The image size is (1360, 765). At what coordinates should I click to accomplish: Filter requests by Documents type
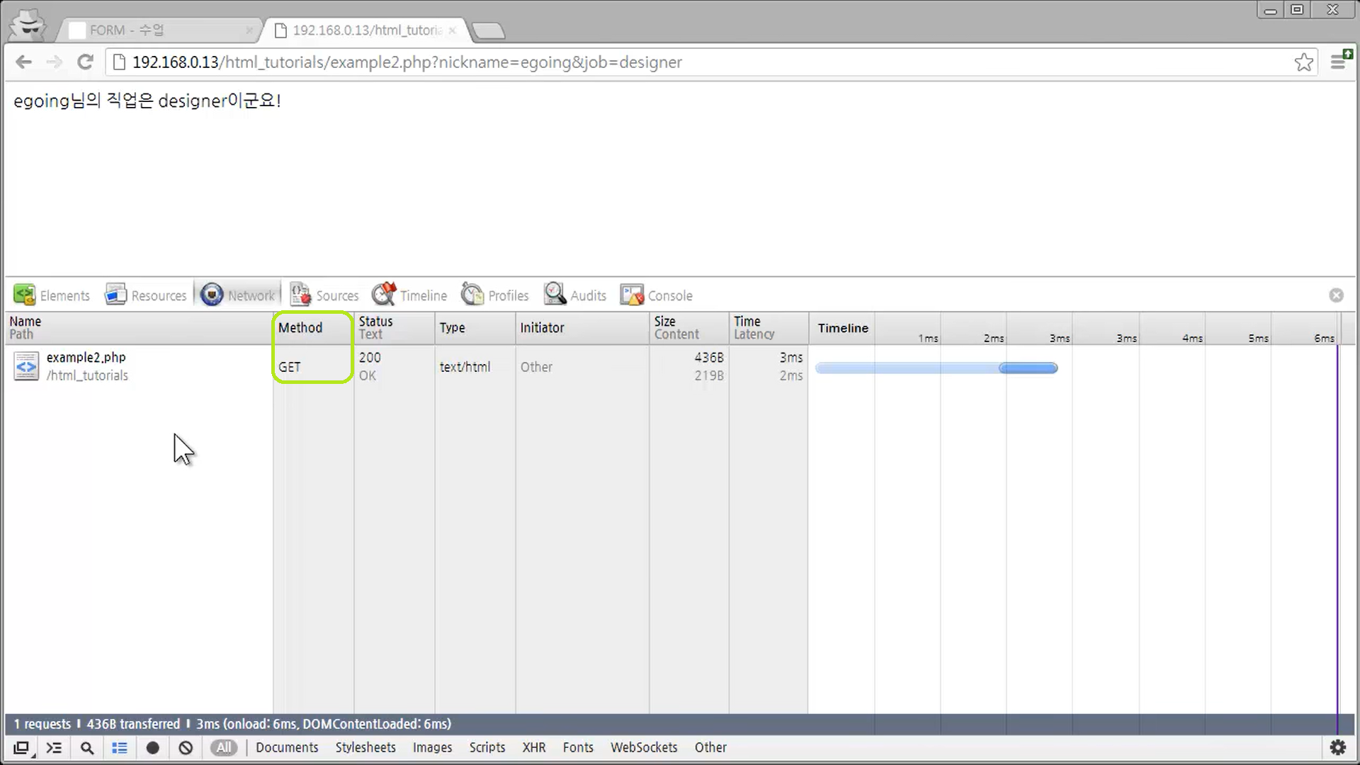287,747
